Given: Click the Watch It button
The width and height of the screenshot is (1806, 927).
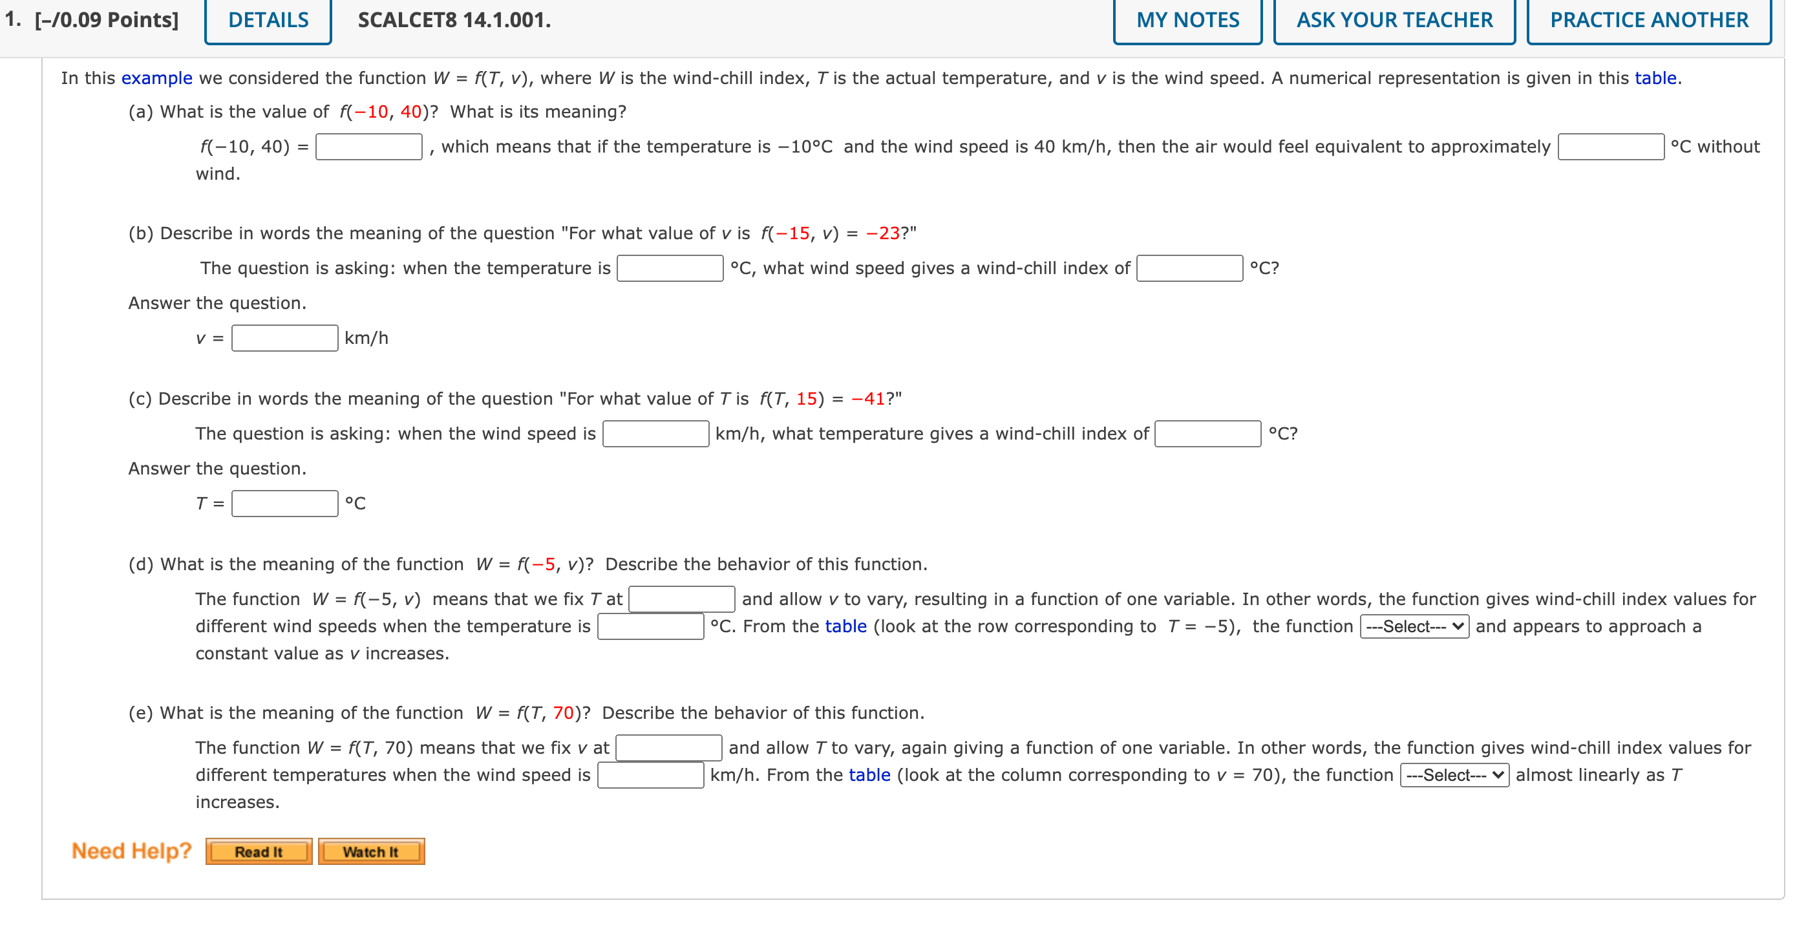Looking at the screenshot, I should click(x=370, y=851).
